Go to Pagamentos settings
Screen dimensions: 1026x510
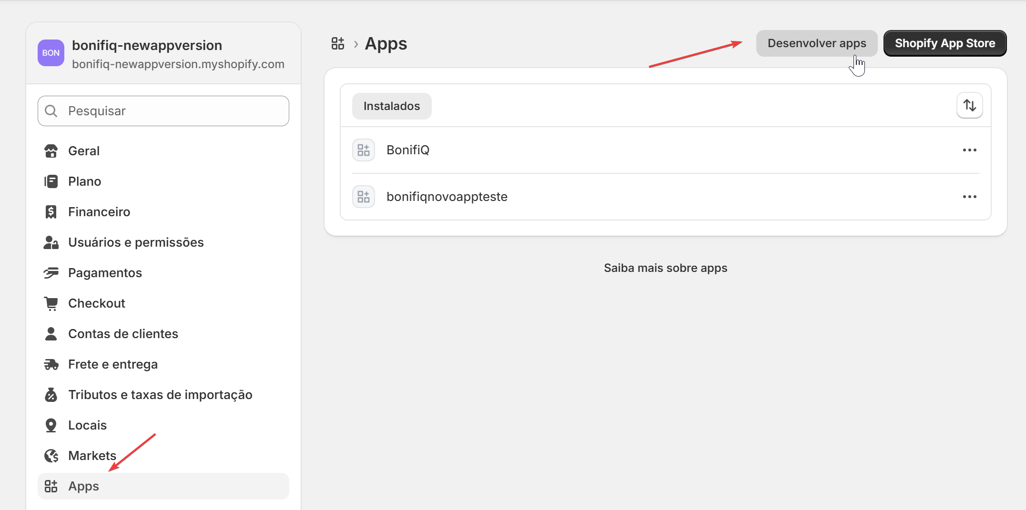(163, 273)
